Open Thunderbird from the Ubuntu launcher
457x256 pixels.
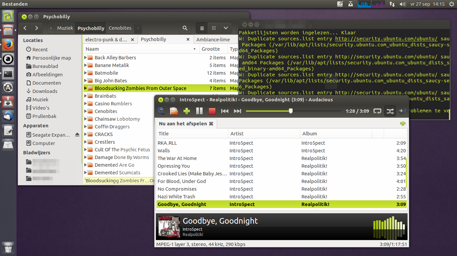(8, 117)
